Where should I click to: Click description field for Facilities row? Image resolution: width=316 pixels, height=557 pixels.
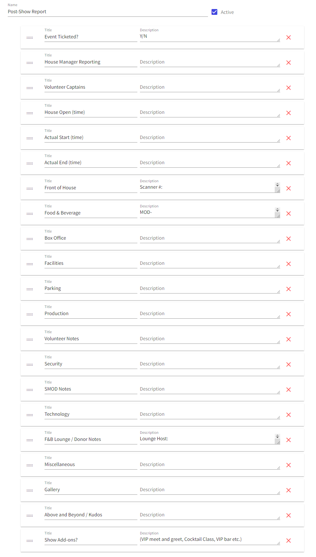(210, 263)
